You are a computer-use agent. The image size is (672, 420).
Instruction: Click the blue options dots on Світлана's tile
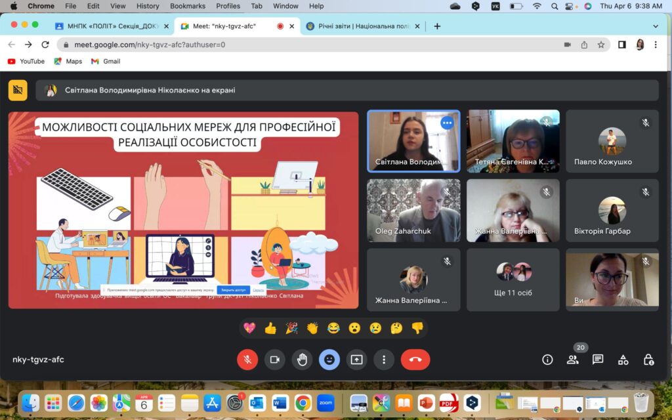(x=447, y=123)
